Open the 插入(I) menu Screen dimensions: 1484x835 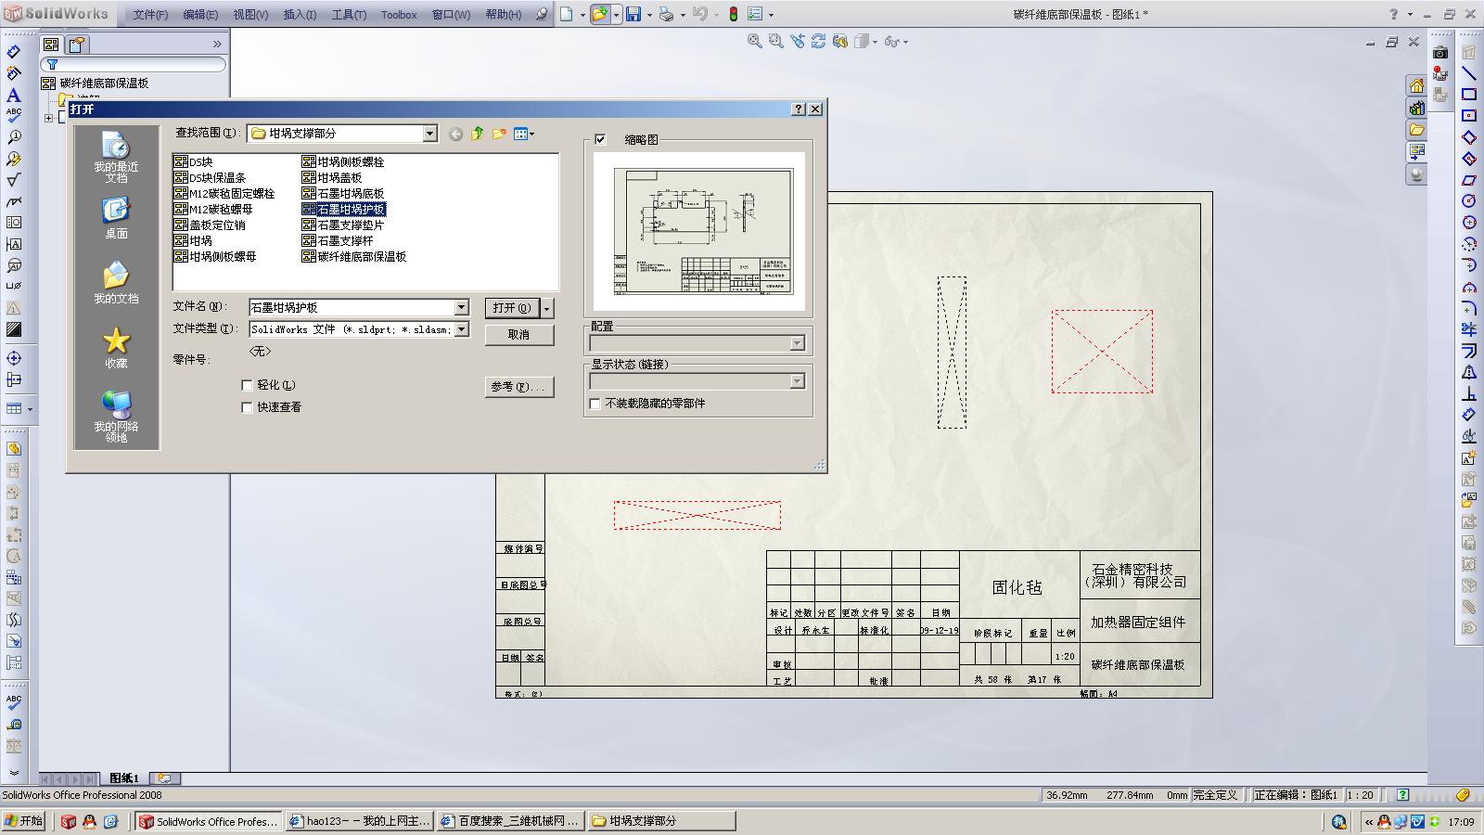pos(300,15)
